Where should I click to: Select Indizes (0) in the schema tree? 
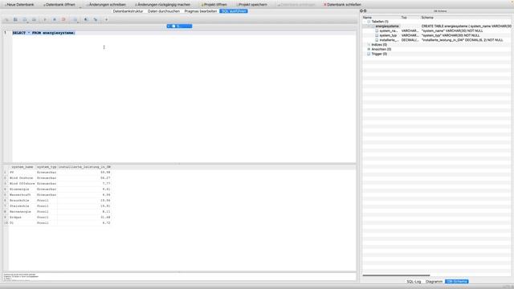coord(379,45)
